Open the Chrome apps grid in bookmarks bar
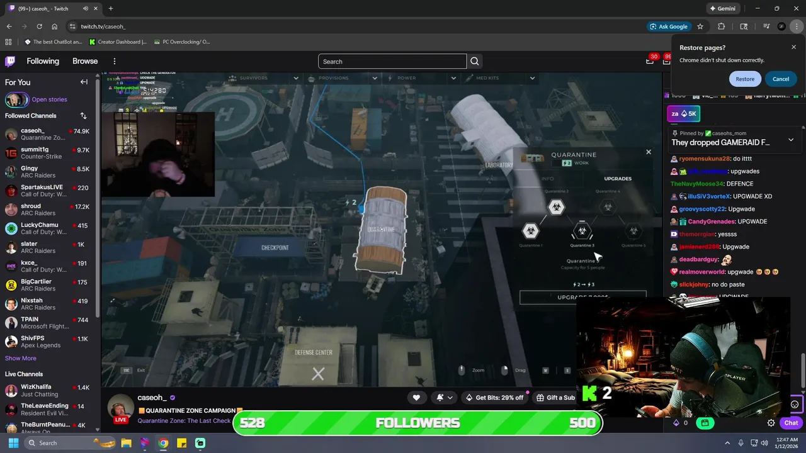Image resolution: width=806 pixels, height=453 pixels. click(x=8, y=42)
